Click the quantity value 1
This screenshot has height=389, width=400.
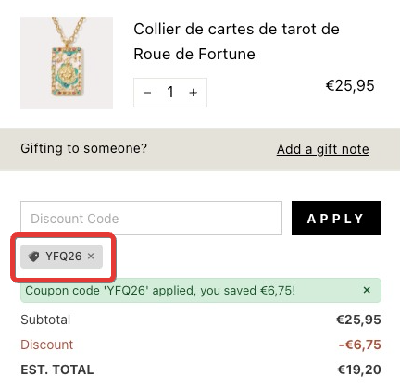pyautogui.click(x=170, y=92)
